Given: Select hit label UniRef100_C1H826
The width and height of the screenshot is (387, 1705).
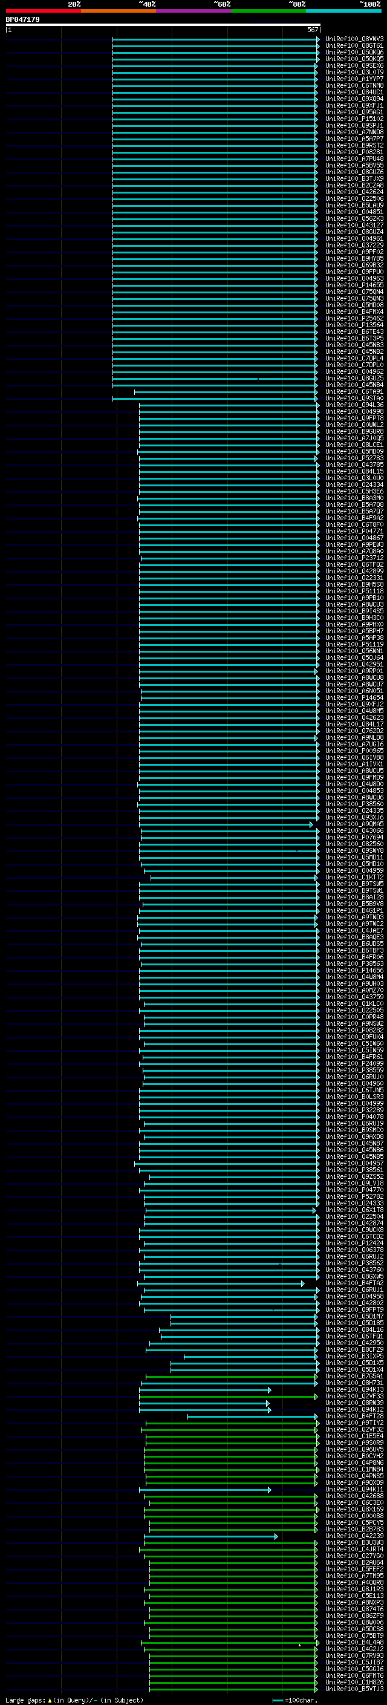Looking at the screenshot, I should (x=354, y=1683).
